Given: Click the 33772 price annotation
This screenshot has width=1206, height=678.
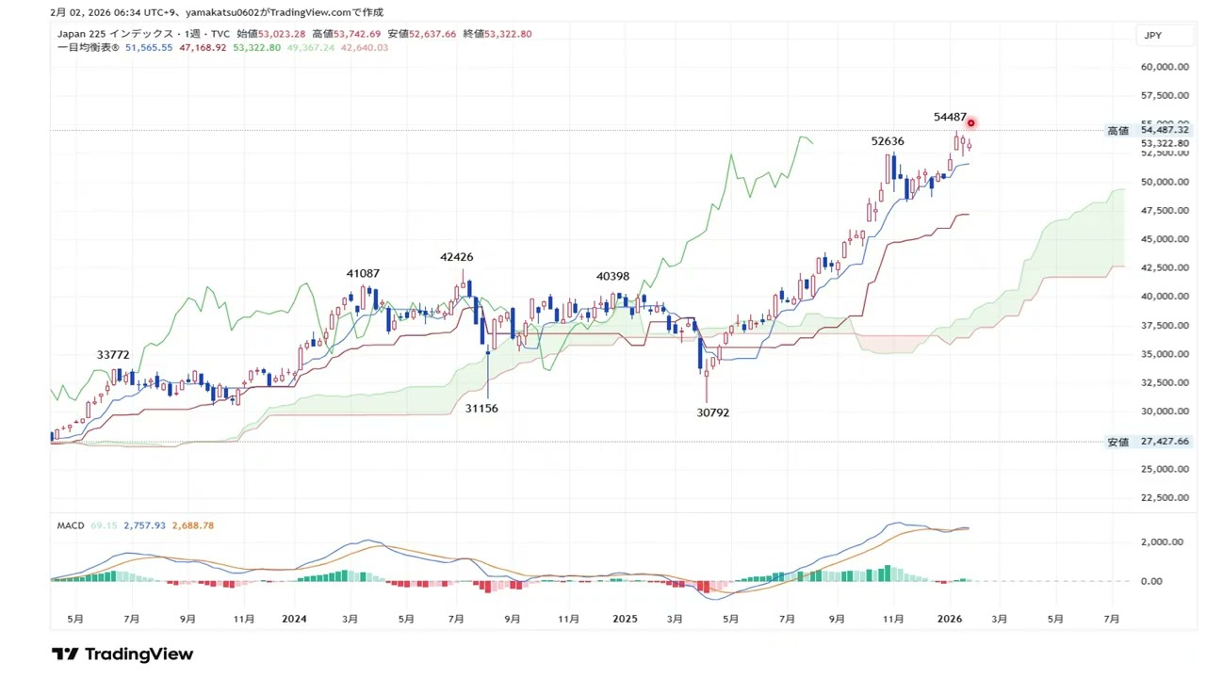Looking at the screenshot, I should pos(113,355).
